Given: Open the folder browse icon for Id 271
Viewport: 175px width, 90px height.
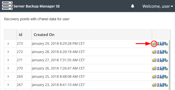Looking at the screenshot, I should point(154,60).
